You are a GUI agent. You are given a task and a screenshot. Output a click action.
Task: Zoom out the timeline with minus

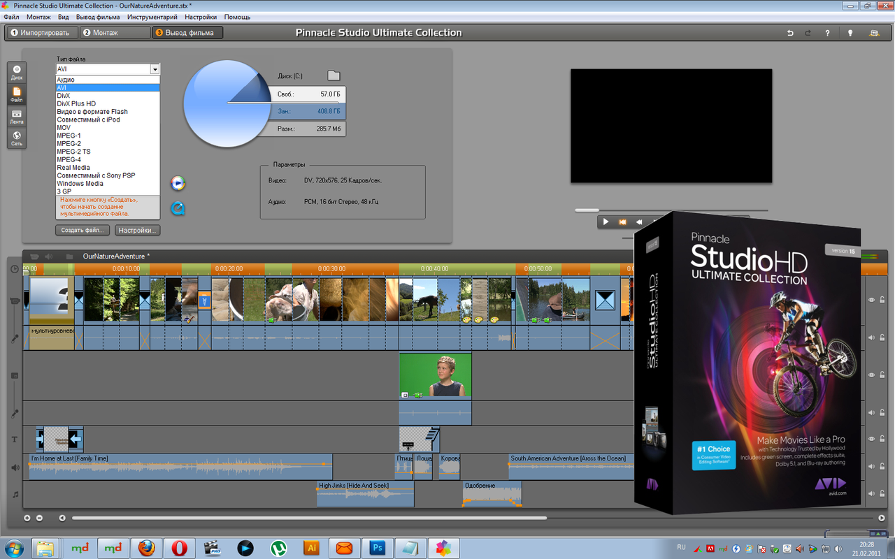(39, 518)
